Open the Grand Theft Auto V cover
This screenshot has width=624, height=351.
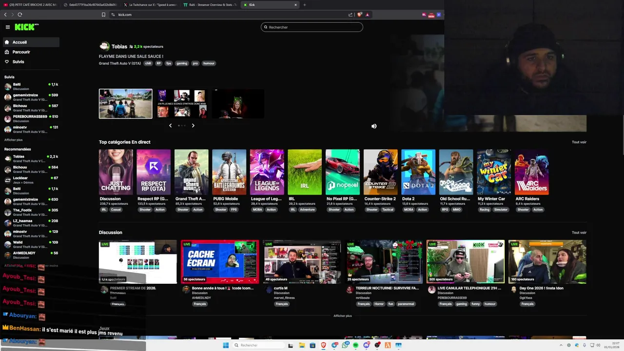pos(192,172)
